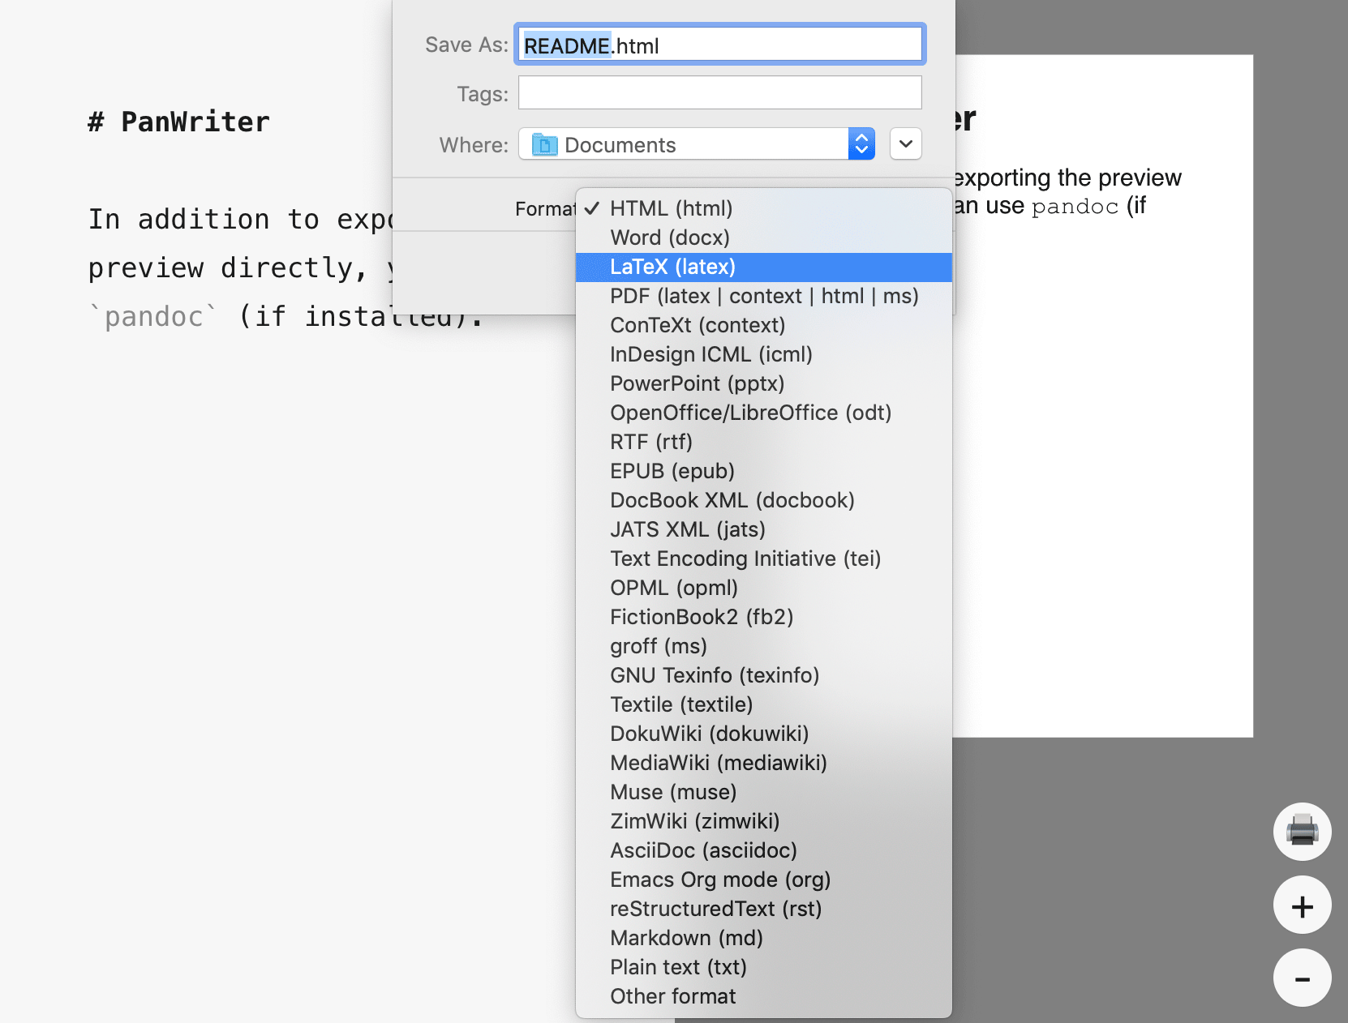
Task: Choose ZimWiki (zimwiki) format
Action: pos(764,821)
